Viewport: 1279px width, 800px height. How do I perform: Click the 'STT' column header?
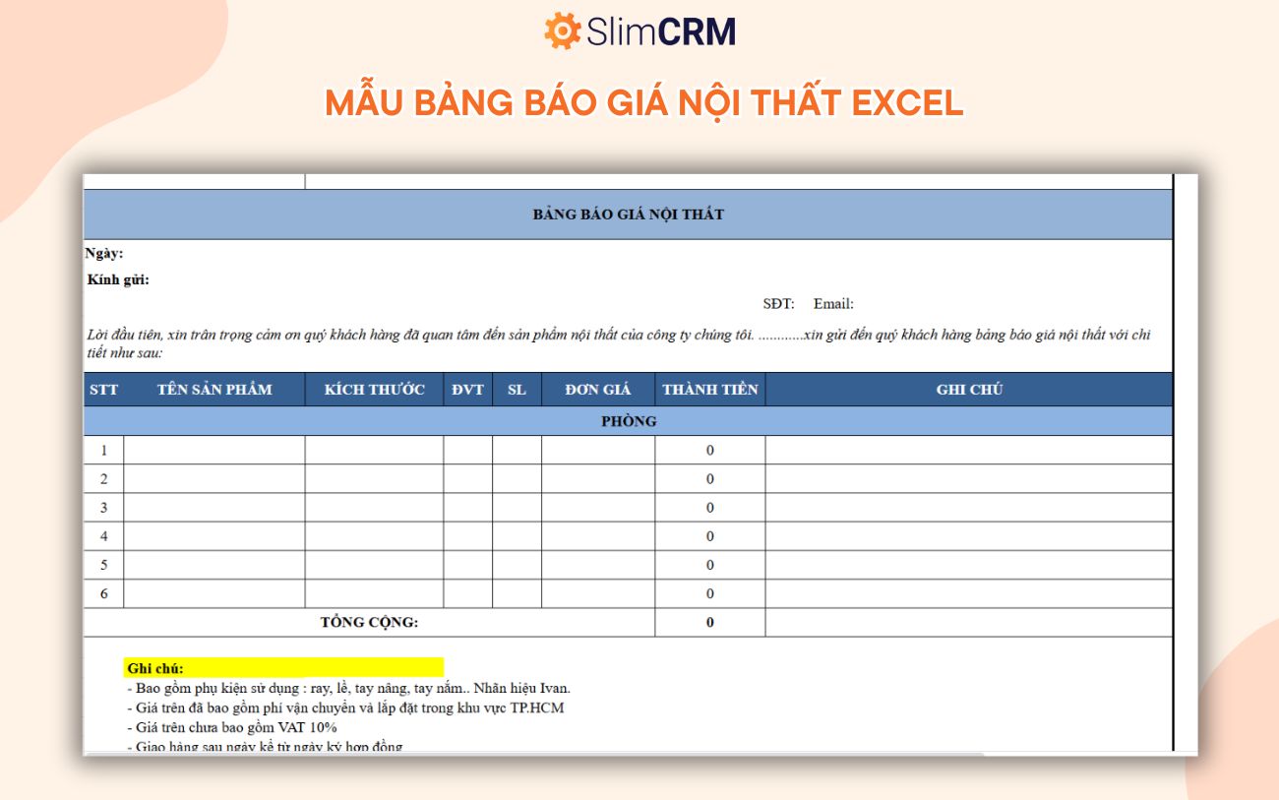[103, 390]
